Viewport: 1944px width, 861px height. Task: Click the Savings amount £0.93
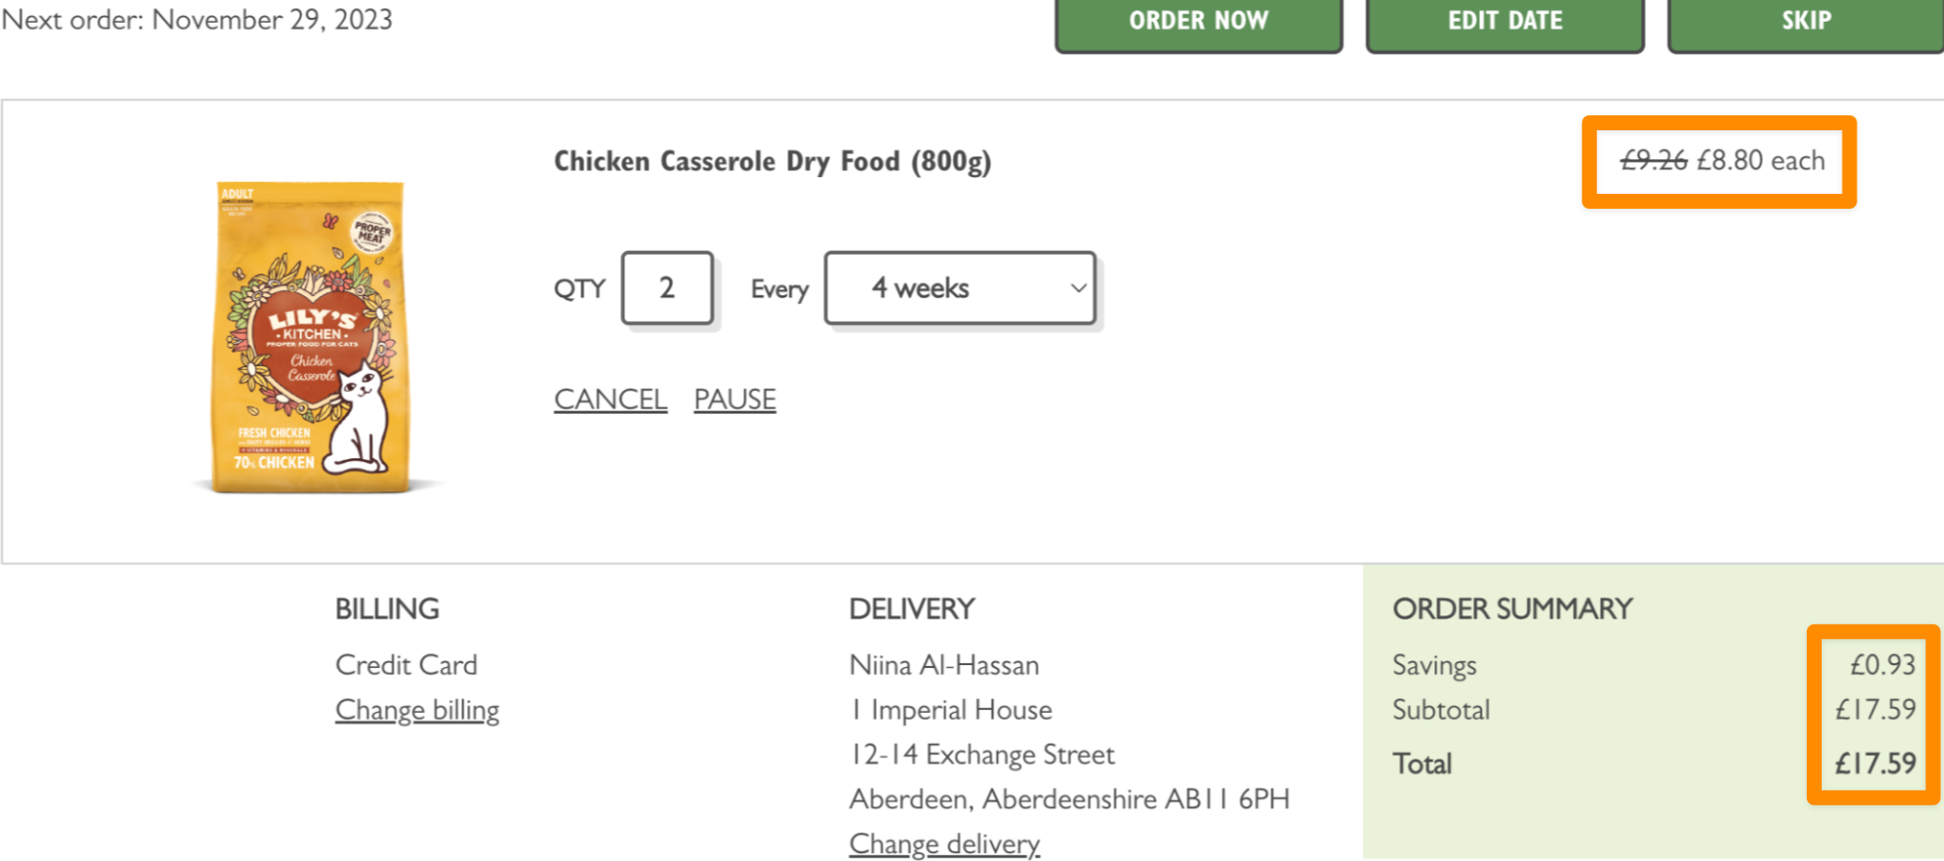pos(1882,664)
